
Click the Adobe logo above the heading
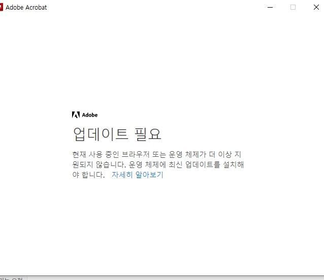pyautogui.click(x=85, y=115)
